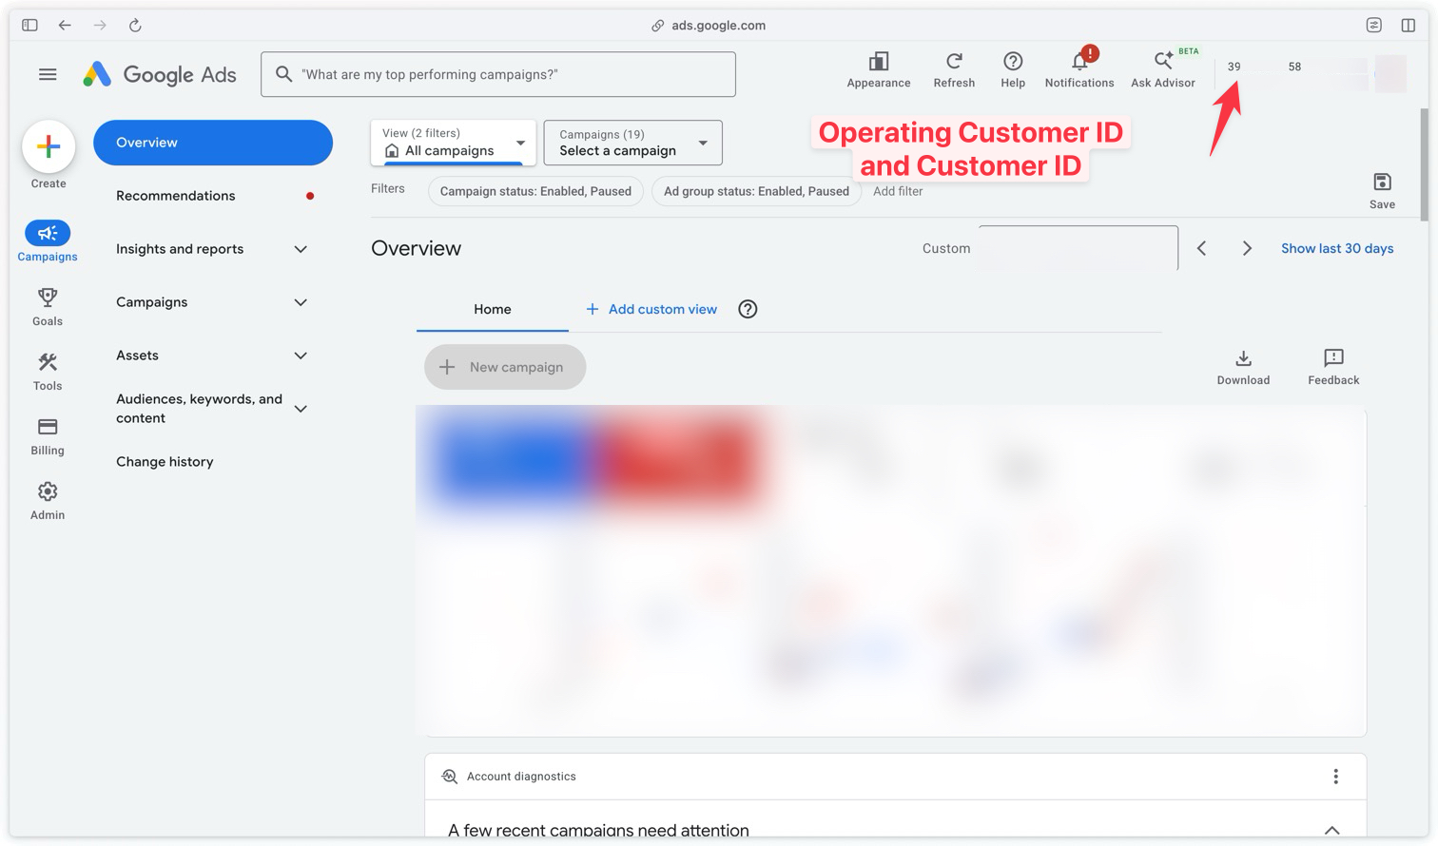
Task: Edit Campaign status filter chip
Action: click(535, 191)
